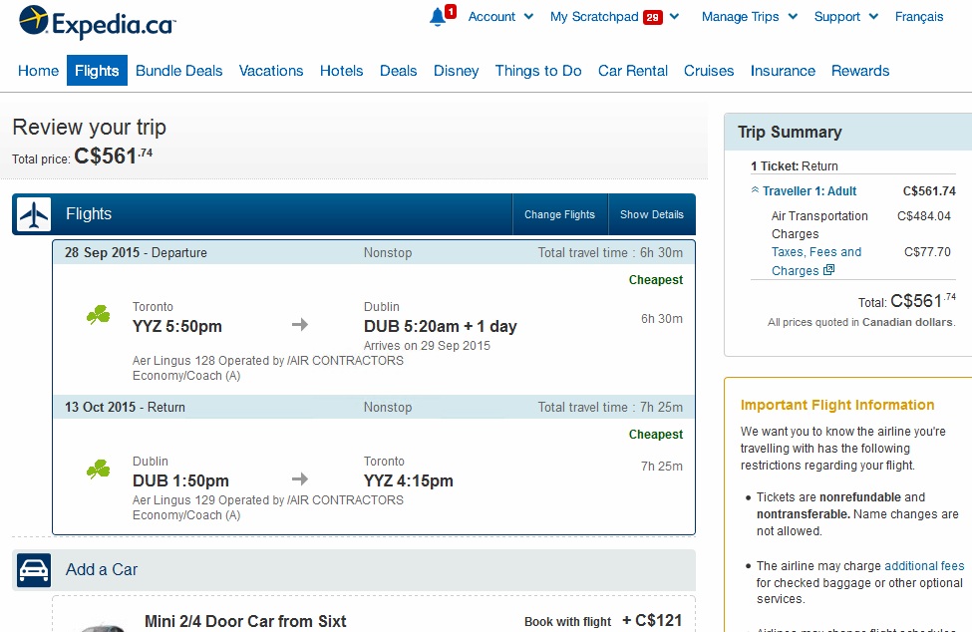Click Total travel time : 7h 25m

point(610,407)
